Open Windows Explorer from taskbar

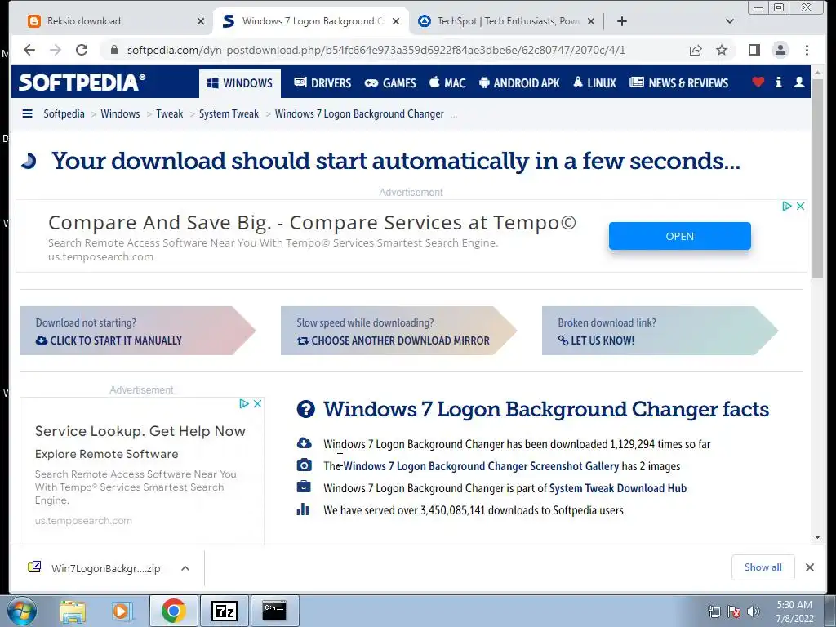tap(73, 611)
